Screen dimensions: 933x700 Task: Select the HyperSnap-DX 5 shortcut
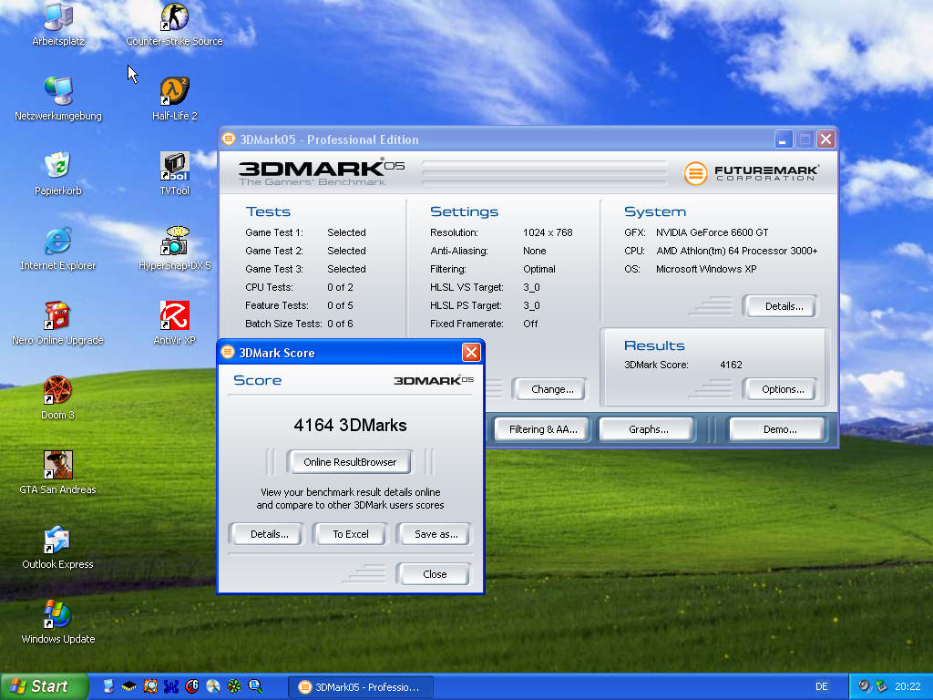tap(174, 248)
